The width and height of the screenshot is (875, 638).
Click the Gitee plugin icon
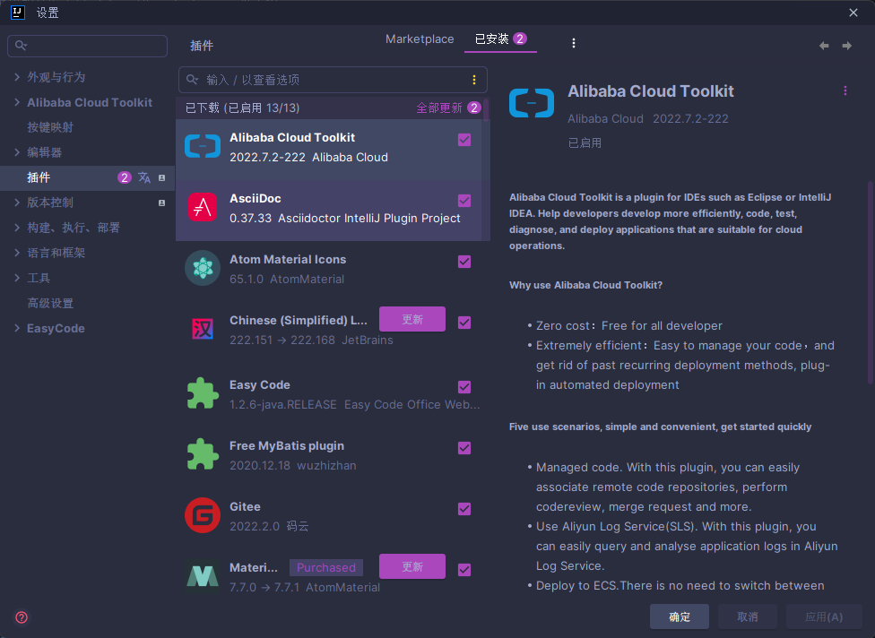(x=203, y=515)
